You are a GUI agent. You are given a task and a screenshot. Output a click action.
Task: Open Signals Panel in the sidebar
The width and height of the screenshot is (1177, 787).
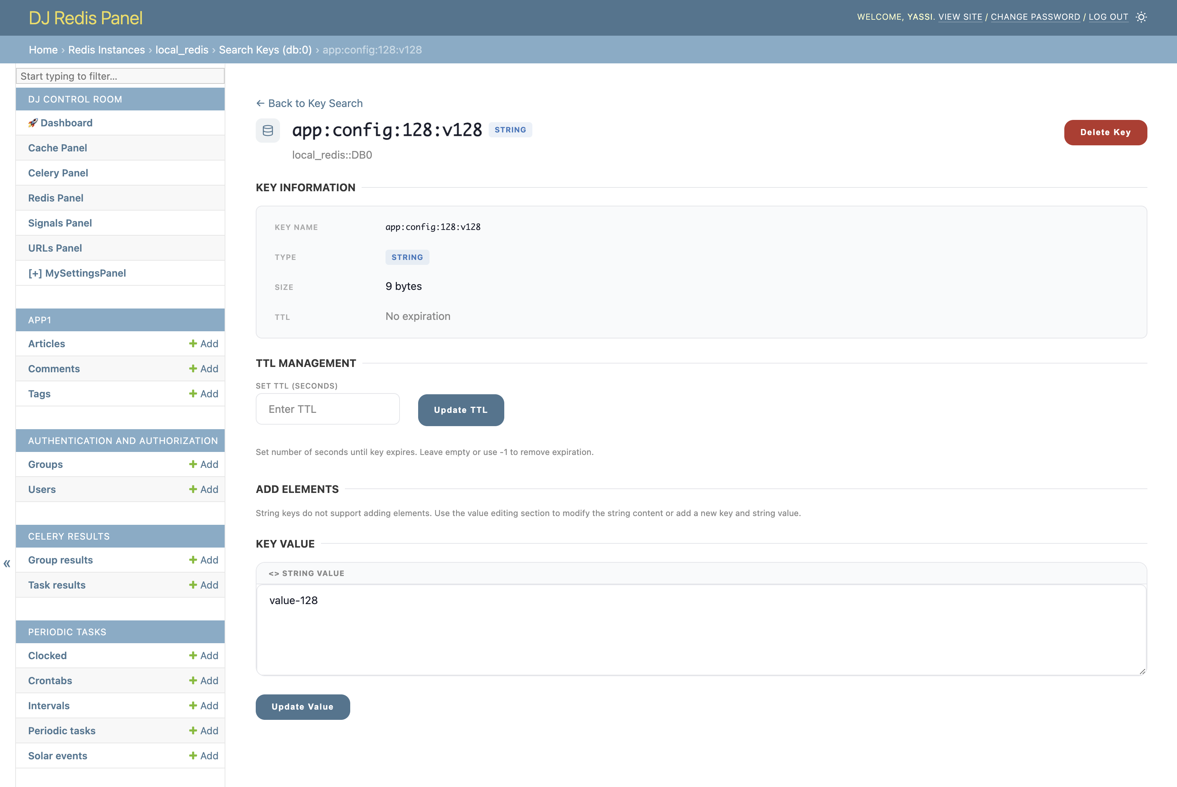(60, 224)
